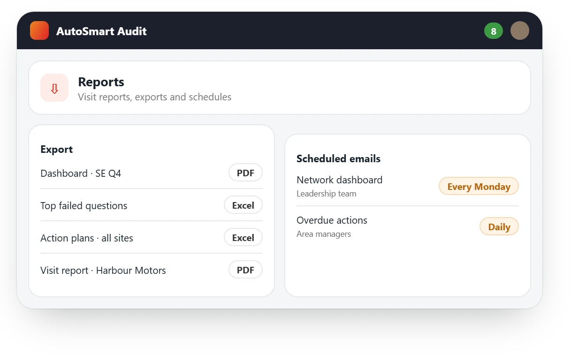
Task: Click the Reports download arrow icon
Action: click(54, 88)
